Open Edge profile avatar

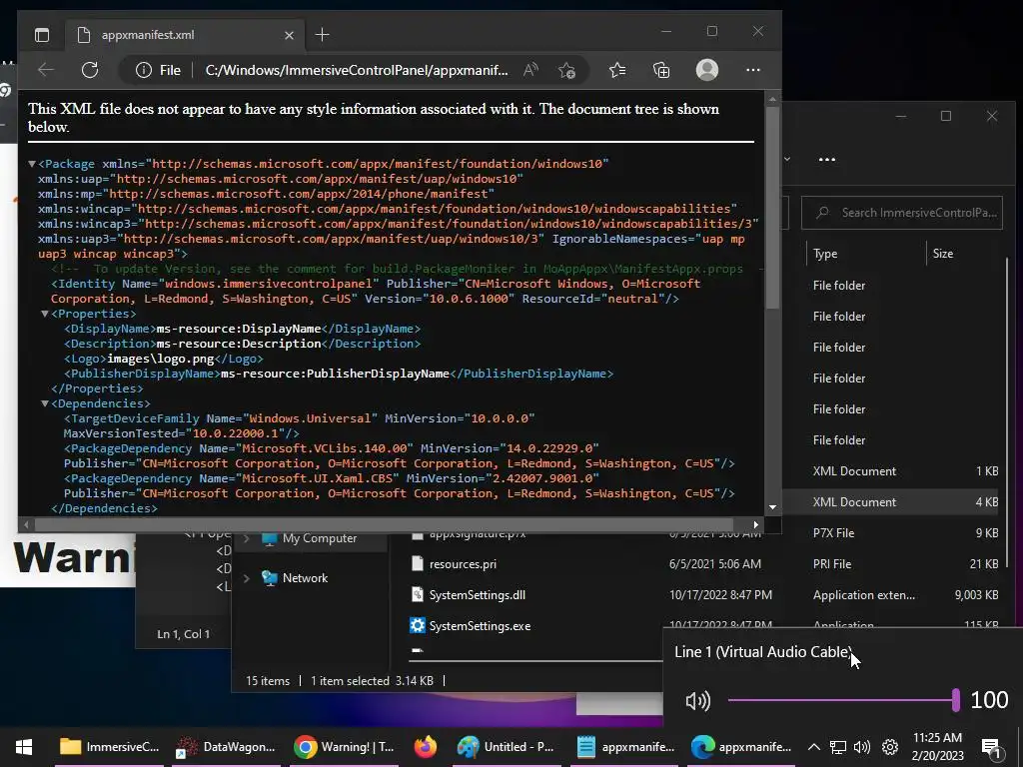[707, 70]
